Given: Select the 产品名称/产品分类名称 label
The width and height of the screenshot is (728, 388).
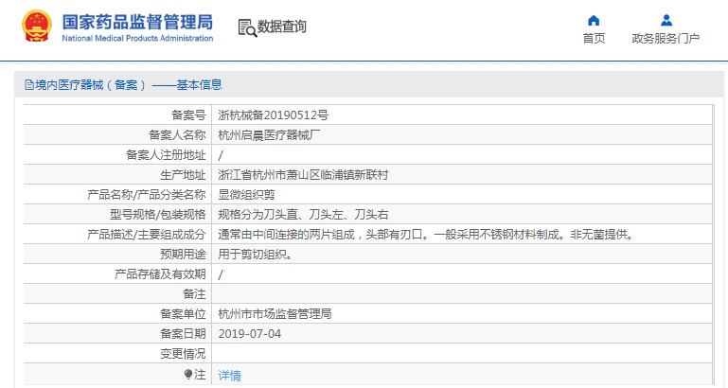Looking at the screenshot, I should (x=146, y=194).
